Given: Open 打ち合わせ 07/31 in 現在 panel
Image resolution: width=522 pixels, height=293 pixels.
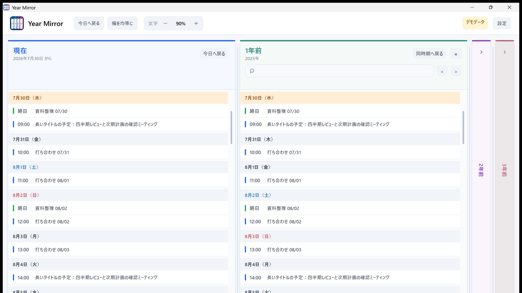Looking at the screenshot, I should [x=118, y=152].
